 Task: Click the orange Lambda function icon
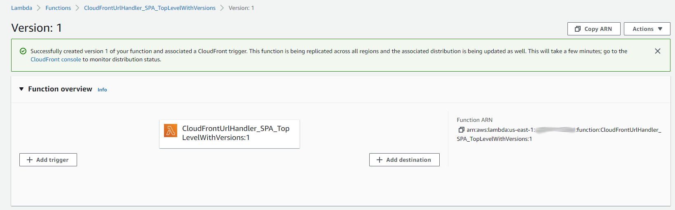tap(171, 130)
